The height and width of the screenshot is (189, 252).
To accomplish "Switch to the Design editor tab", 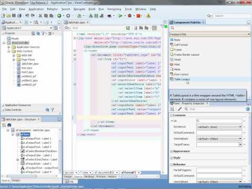I will click(x=68, y=177).
